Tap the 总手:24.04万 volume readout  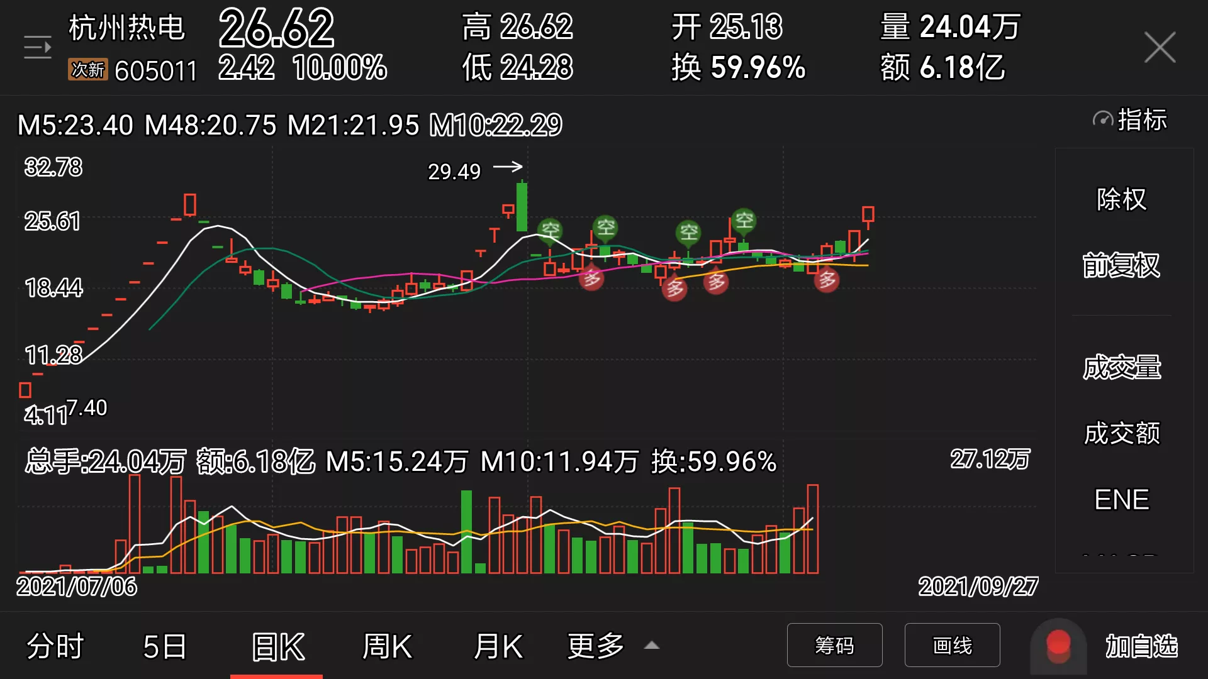[106, 461]
